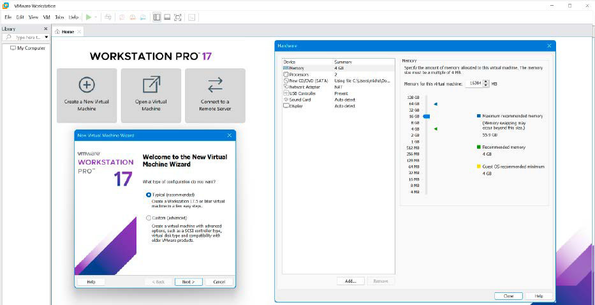Click the 'Present' summary cell

(x=341, y=93)
